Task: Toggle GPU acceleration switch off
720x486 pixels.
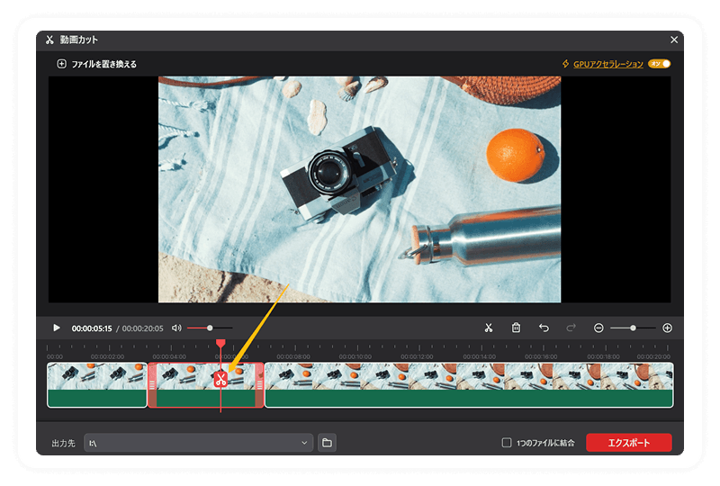Action: (x=660, y=64)
